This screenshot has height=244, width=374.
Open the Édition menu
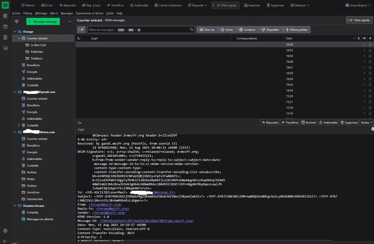coord(27,13)
